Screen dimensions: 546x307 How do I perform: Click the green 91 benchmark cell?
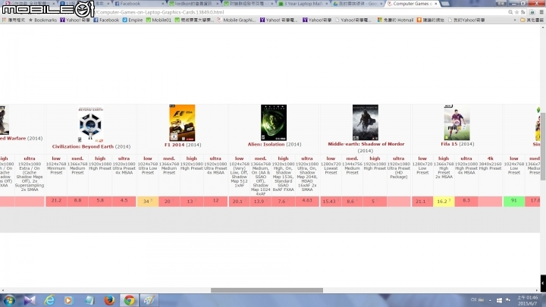point(514,201)
